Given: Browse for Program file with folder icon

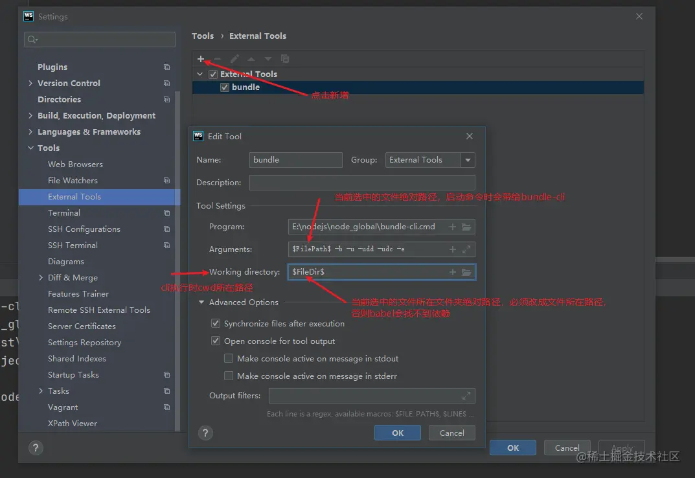Looking at the screenshot, I should 466,227.
